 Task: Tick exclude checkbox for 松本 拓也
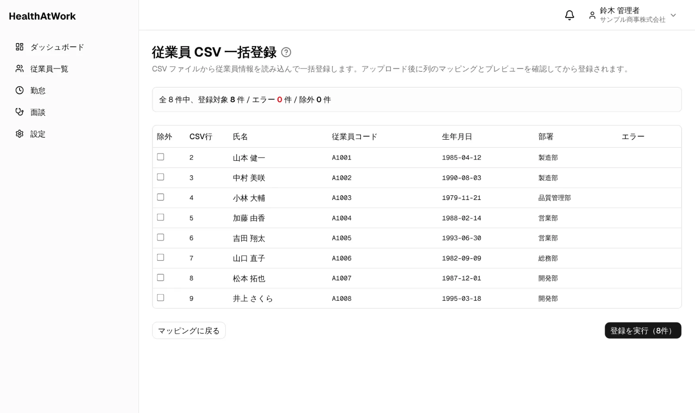click(161, 277)
